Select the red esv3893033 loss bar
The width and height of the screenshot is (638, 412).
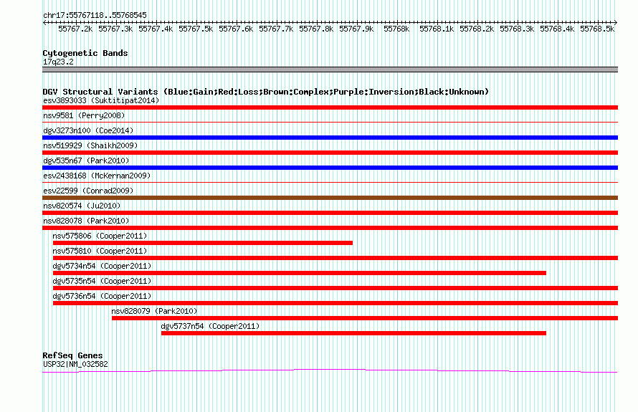click(330, 107)
